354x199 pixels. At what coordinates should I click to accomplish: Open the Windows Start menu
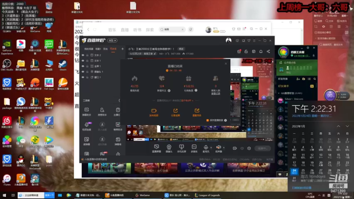(x=4, y=195)
